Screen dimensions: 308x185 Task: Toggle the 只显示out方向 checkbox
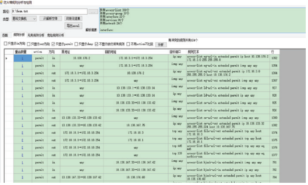tap(29, 44)
